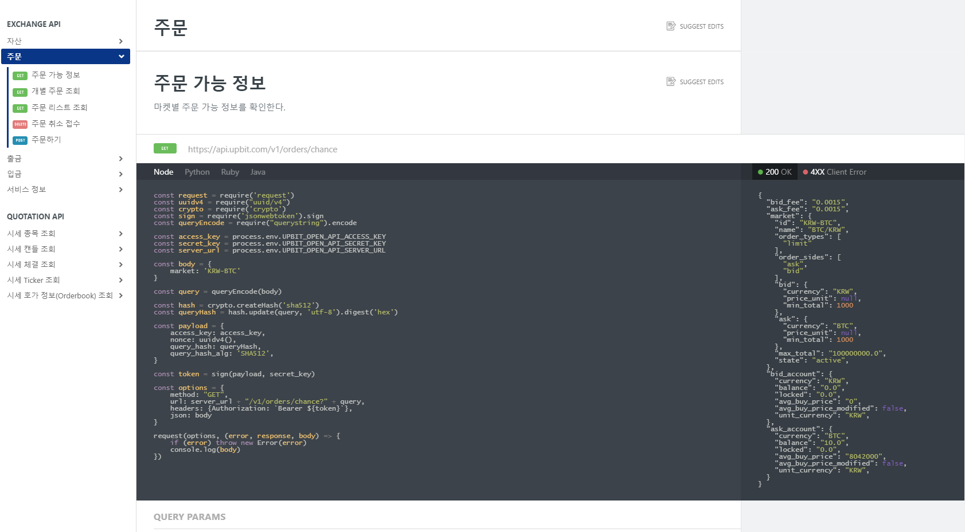Click the market: 'KRW-BTC' code line
Screen dimensions: 965x532
[x=205, y=271]
